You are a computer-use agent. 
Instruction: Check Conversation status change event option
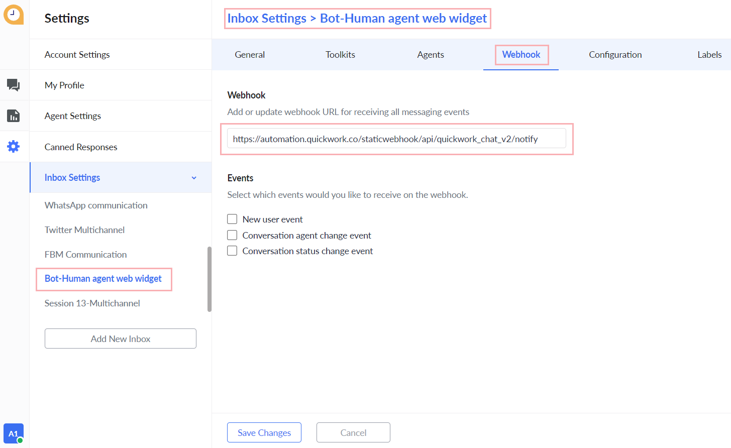pos(232,251)
